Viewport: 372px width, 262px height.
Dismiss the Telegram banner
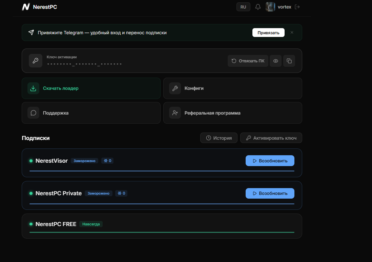(x=292, y=33)
